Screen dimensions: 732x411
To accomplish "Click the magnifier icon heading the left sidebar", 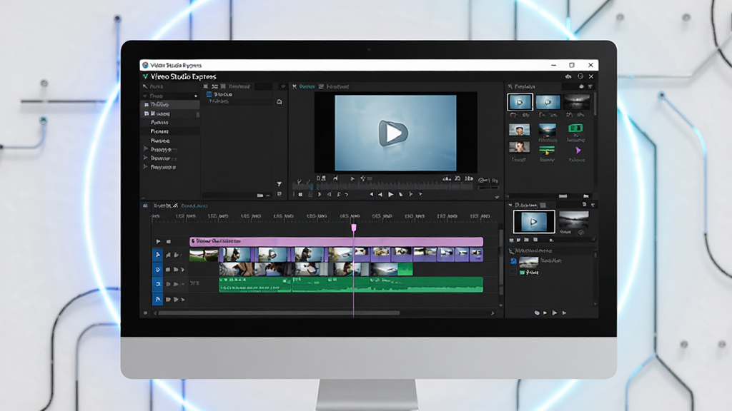I will pos(145,86).
